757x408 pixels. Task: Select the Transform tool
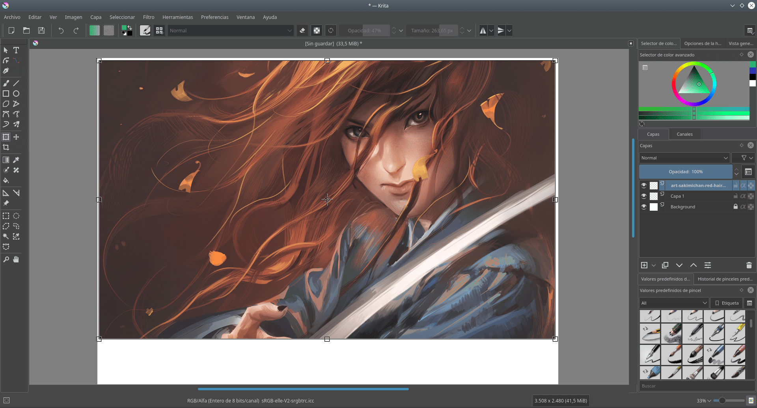pos(6,137)
